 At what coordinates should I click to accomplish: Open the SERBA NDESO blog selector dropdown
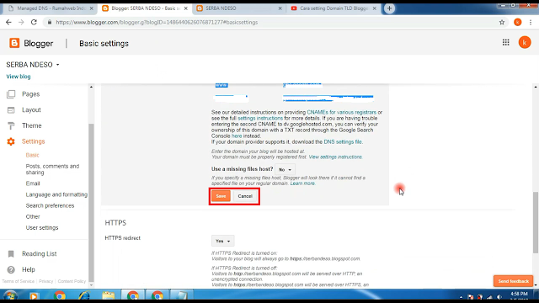[33, 65]
